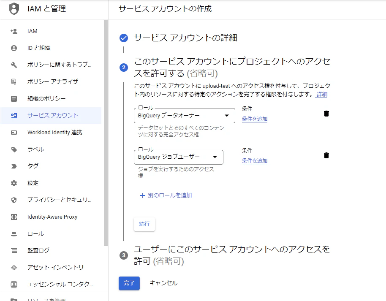Screen dimensions: 386x301
Task: Click the IAM と管理 shield icon
Action: click(x=14, y=8)
